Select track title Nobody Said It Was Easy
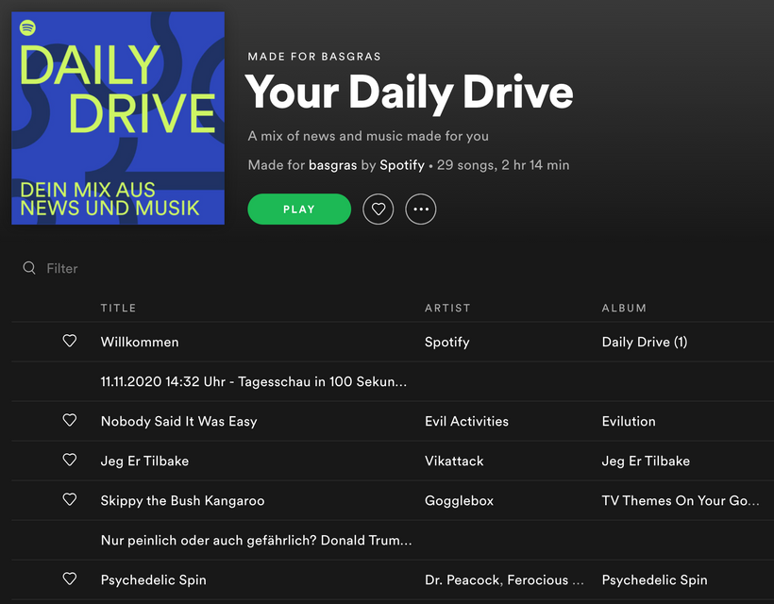The height and width of the screenshot is (604, 774). coord(178,422)
